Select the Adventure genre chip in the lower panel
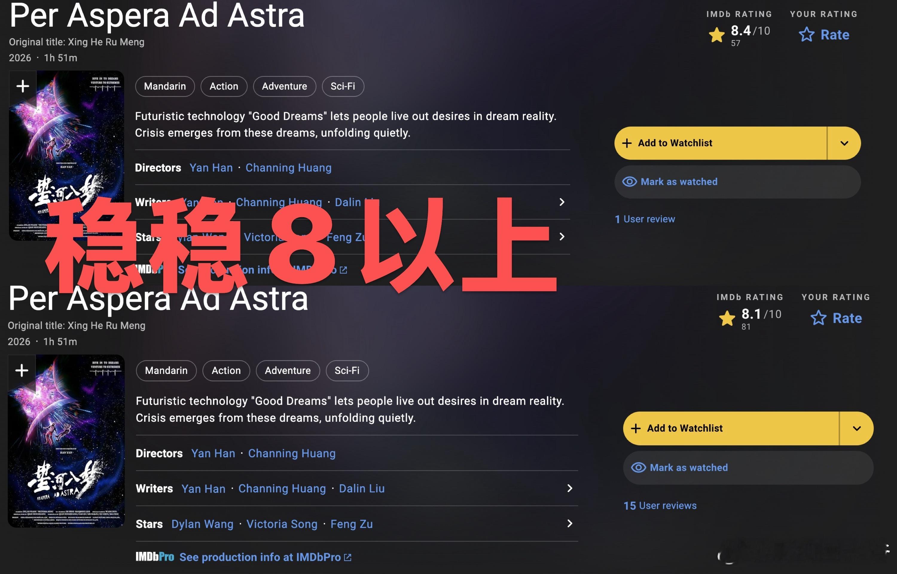 click(288, 371)
